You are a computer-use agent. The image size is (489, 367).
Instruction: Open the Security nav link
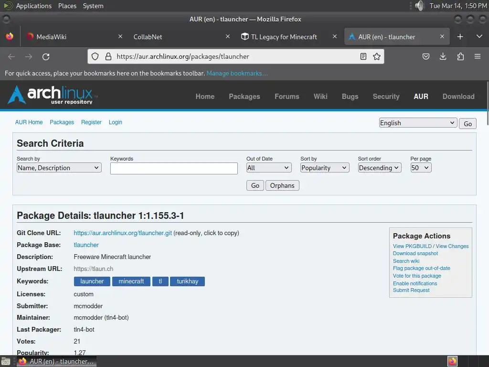click(x=386, y=97)
